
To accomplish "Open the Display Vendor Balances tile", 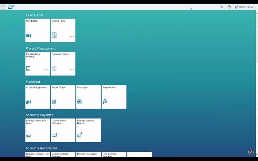I will [63, 130].
